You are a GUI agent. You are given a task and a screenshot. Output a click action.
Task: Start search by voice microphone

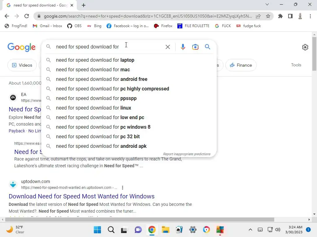click(183, 47)
